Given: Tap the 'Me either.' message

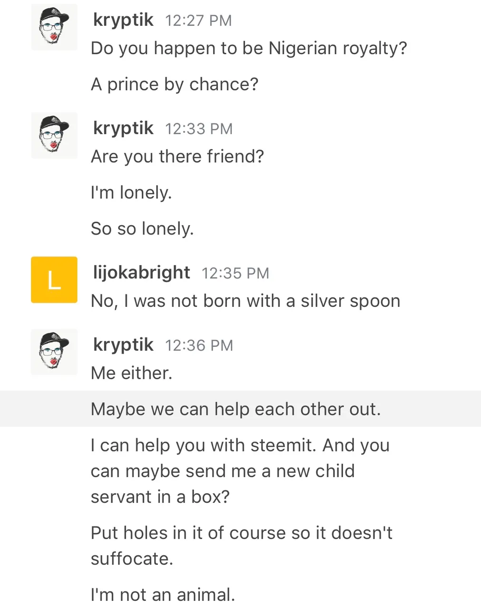Looking at the screenshot, I should (131, 373).
